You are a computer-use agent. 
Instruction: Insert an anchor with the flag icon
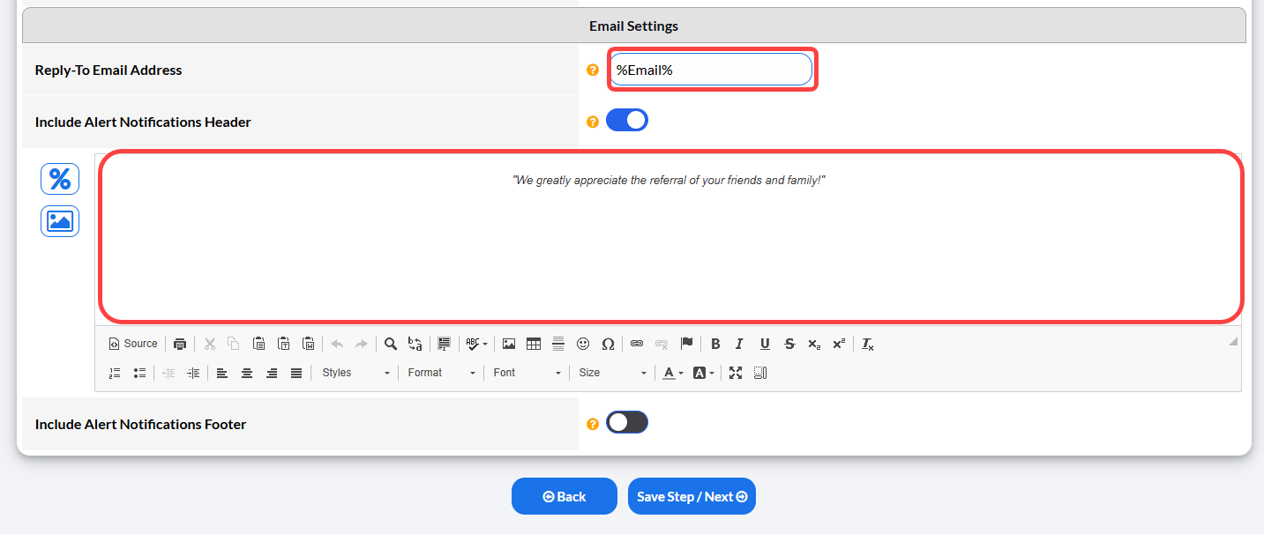click(686, 344)
